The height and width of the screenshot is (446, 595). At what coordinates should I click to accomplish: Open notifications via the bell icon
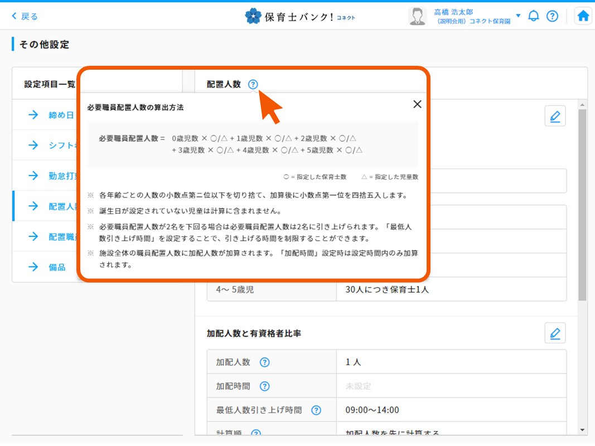tap(534, 16)
